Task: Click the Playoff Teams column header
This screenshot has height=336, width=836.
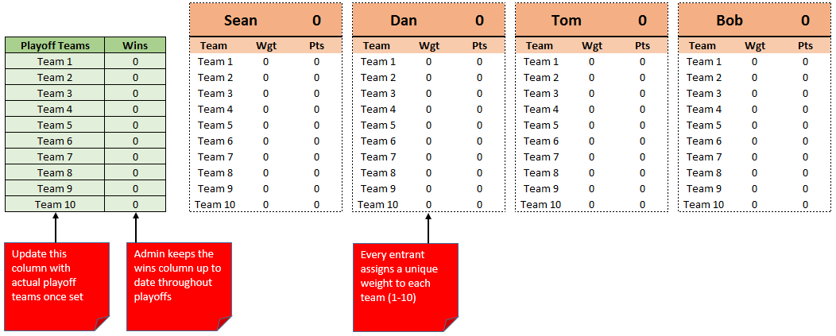Action: (x=55, y=45)
